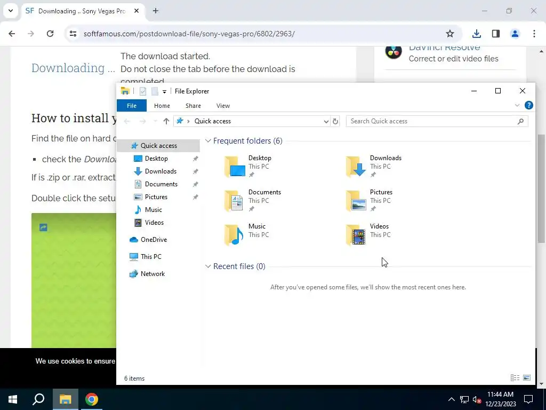Screen dimensions: 546x410
Task: Select Music in the navigation pane
Action: pos(153,209)
